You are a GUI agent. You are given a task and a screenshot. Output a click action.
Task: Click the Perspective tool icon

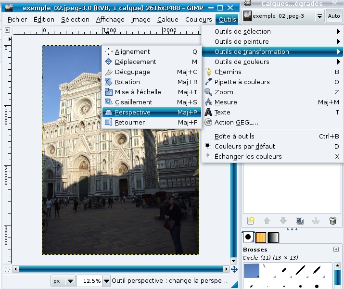108,112
